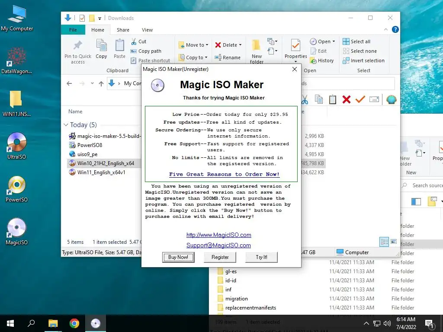Open the Windows Start menu

10,323
